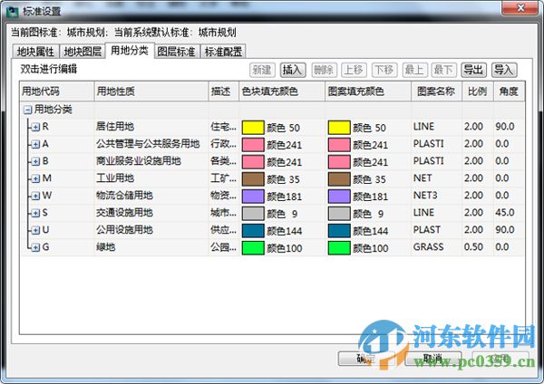The height and width of the screenshot is (384, 544).
Task: Pick blue pattern fill swatch for U
Action: (339, 231)
